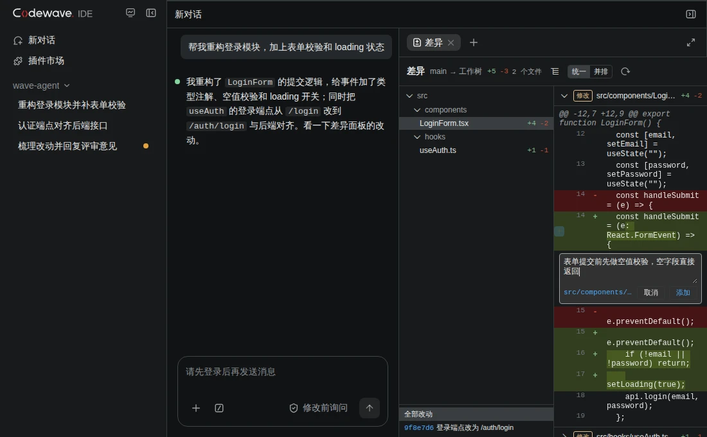Switch diff view to 并排 mode
The height and width of the screenshot is (437, 707).
pos(600,71)
